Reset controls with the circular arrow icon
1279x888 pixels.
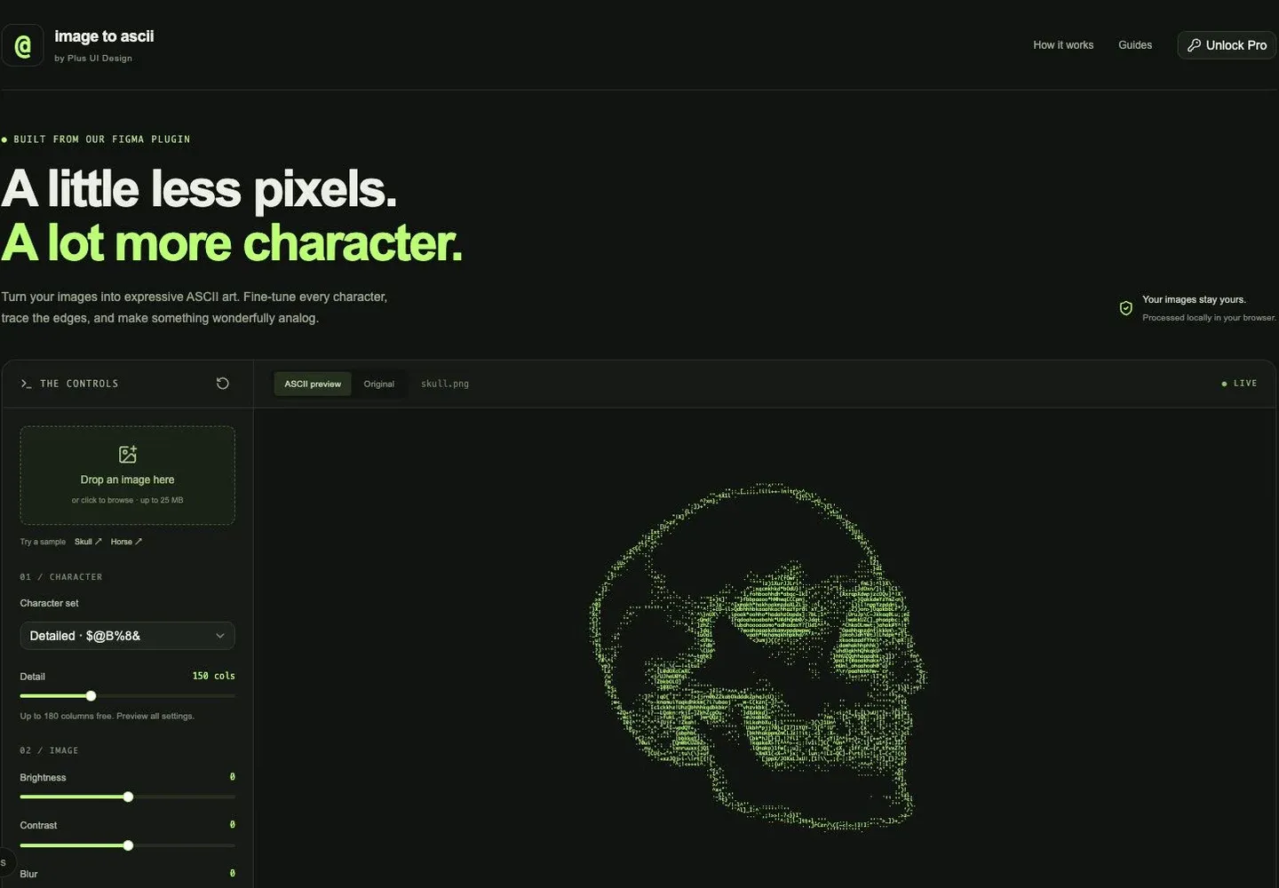223,384
